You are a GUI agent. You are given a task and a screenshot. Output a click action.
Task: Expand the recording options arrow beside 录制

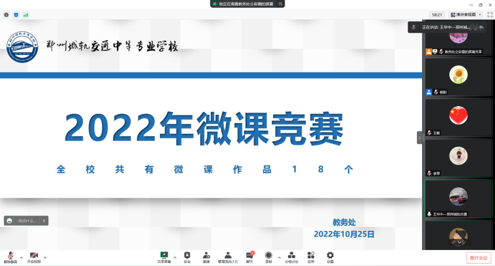click(x=279, y=257)
